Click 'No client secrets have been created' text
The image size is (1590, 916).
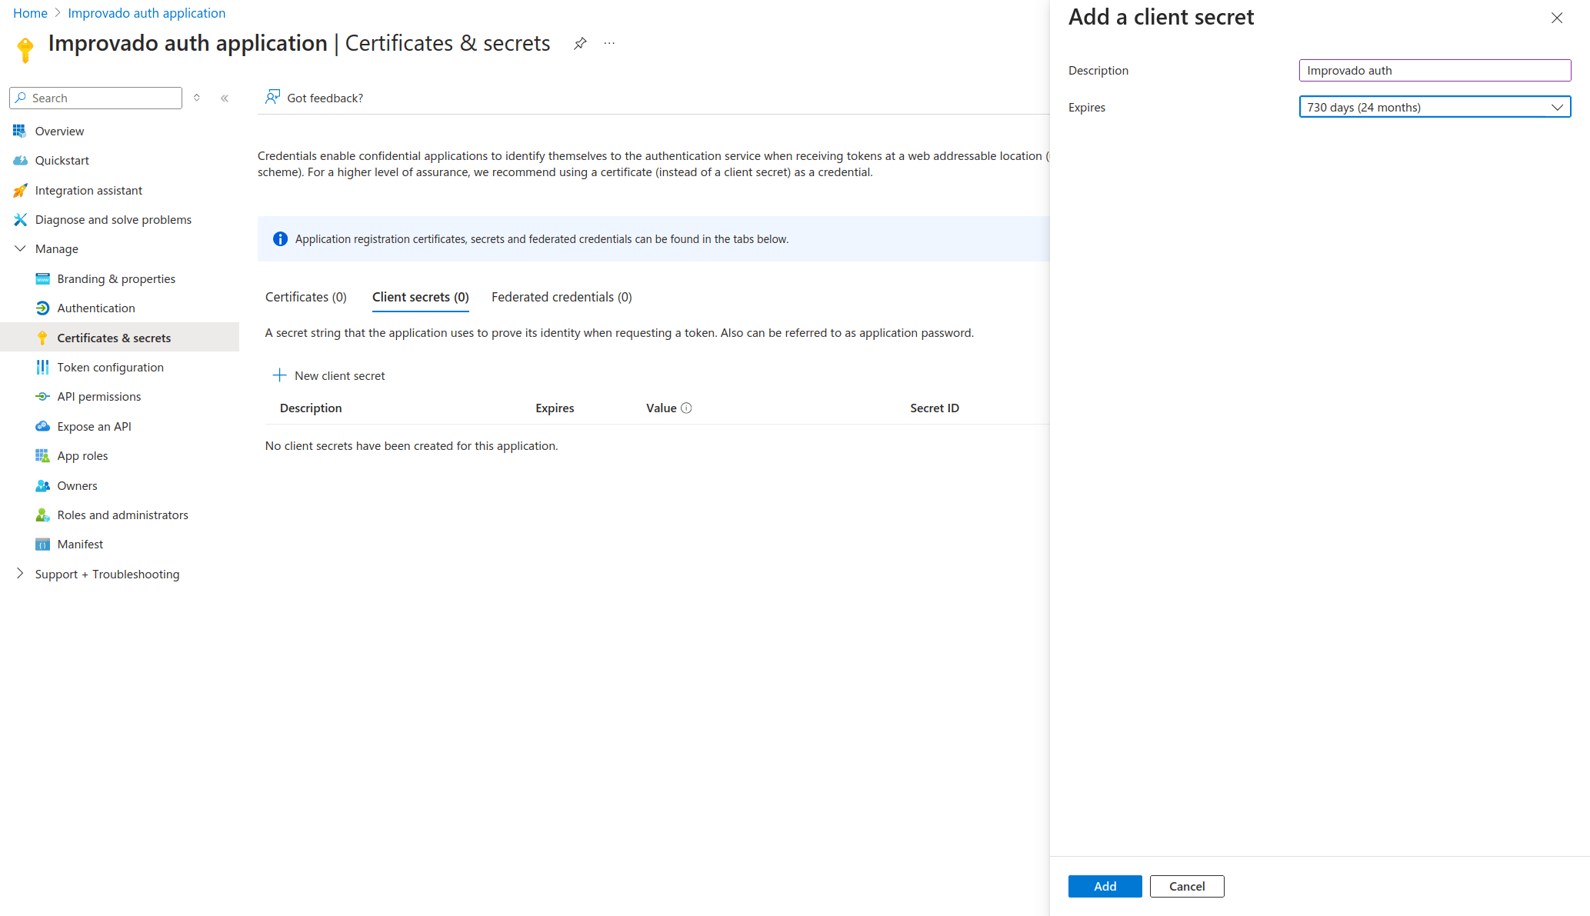pos(412,446)
